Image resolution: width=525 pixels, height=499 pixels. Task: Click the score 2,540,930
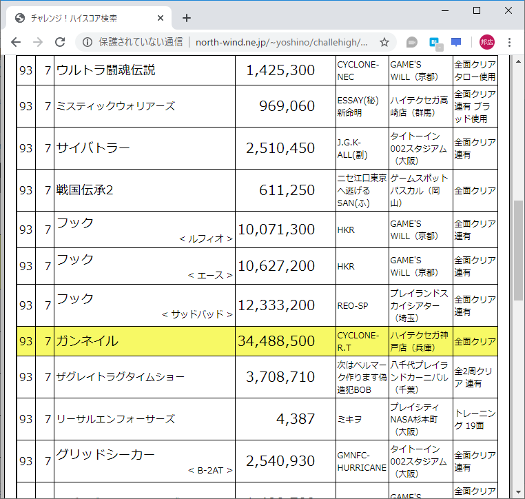[280, 461]
